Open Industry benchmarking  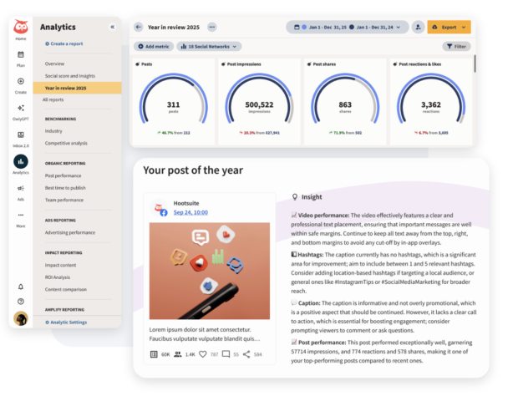tap(53, 131)
